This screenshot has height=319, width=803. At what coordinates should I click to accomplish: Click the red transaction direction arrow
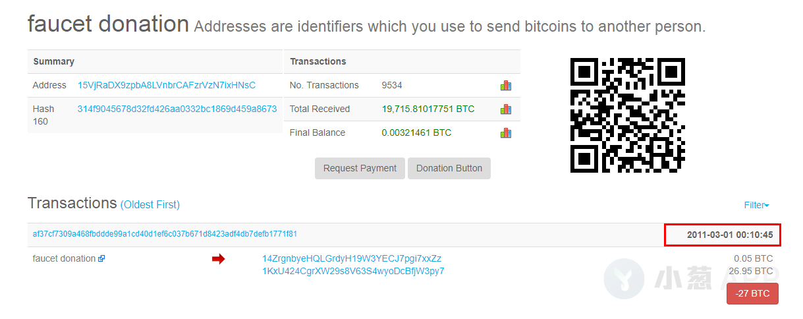[x=218, y=260]
